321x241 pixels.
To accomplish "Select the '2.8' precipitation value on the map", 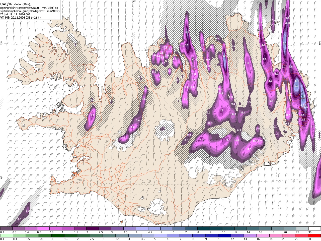I will coord(270,81).
